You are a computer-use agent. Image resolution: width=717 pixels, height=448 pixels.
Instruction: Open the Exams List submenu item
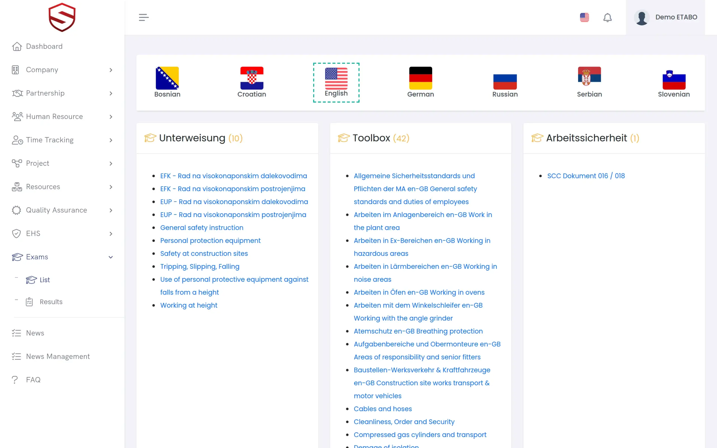pyautogui.click(x=38, y=280)
